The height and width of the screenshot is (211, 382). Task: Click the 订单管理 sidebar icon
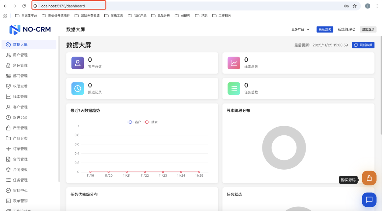click(x=8, y=149)
